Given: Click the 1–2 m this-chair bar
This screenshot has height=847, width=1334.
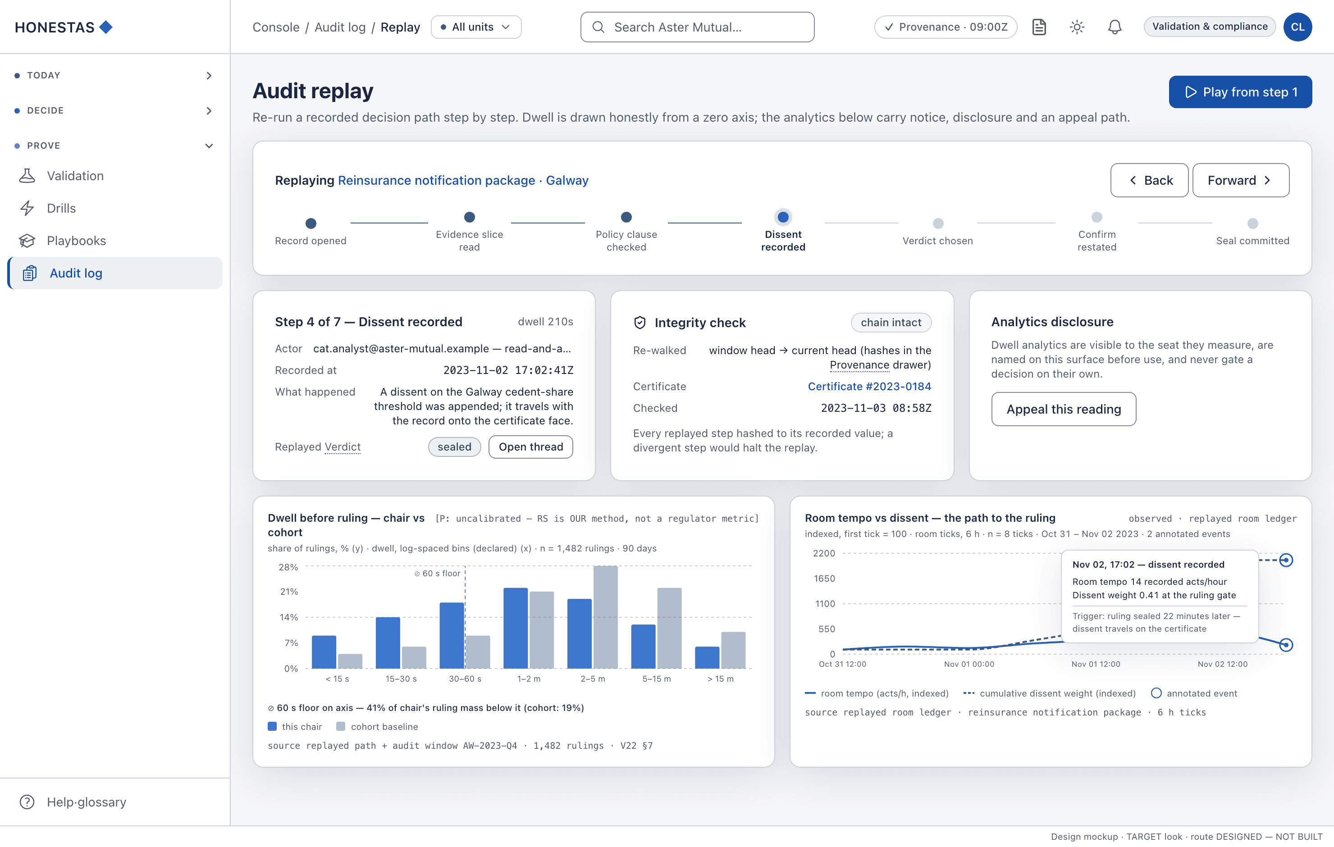Looking at the screenshot, I should pyautogui.click(x=515, y=628).
